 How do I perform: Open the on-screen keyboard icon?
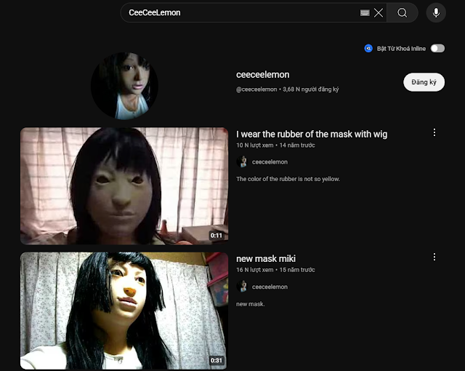365,13
